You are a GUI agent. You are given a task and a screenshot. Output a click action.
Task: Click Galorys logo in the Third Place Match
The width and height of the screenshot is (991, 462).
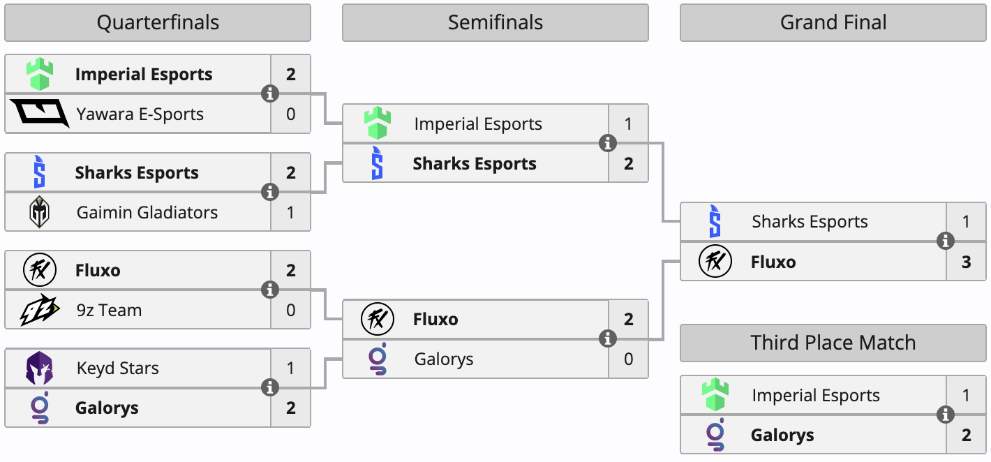(715, 435)
